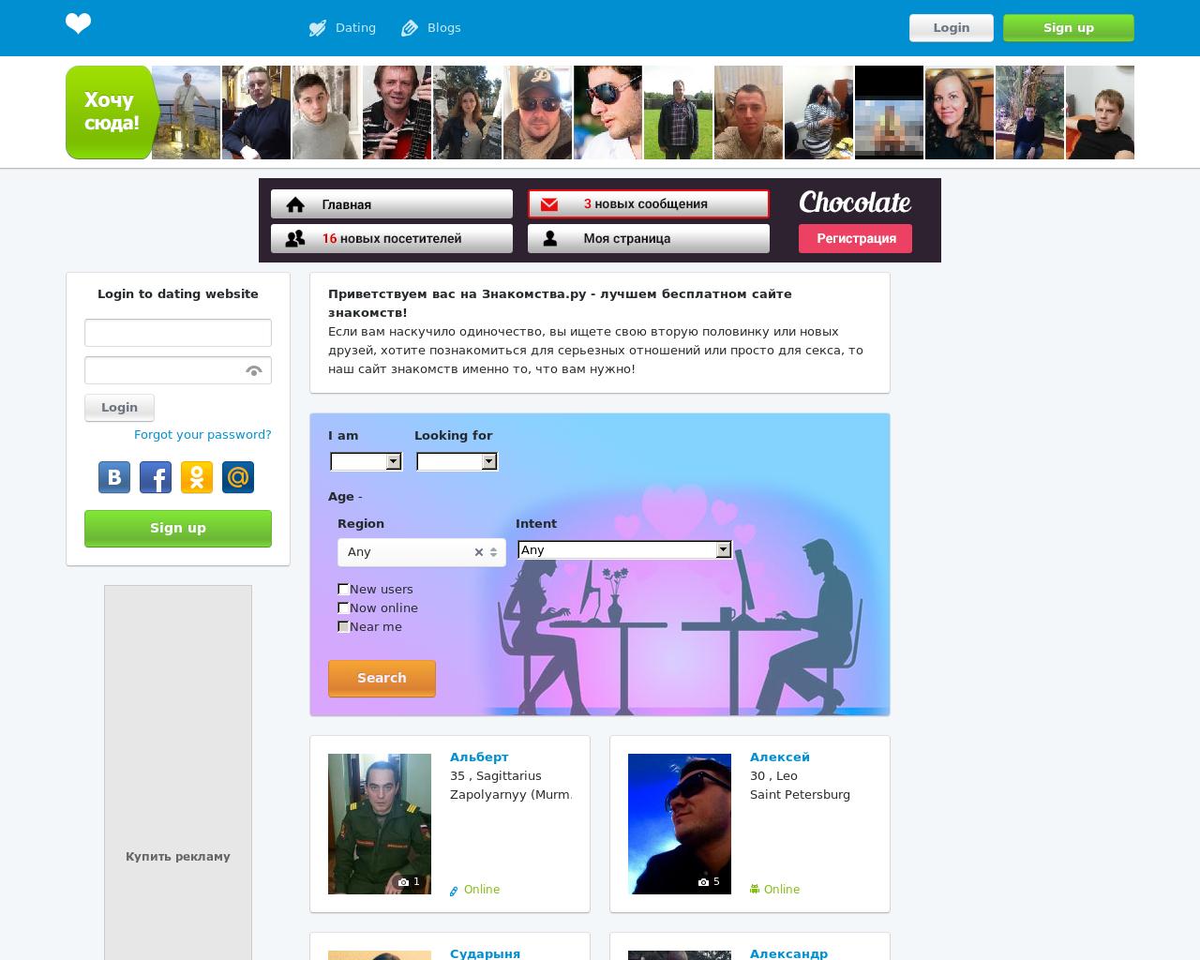This screenshot has height=960, width=1200.
Task: Log in with Facebook icon
Action: (x=156, y=477)
